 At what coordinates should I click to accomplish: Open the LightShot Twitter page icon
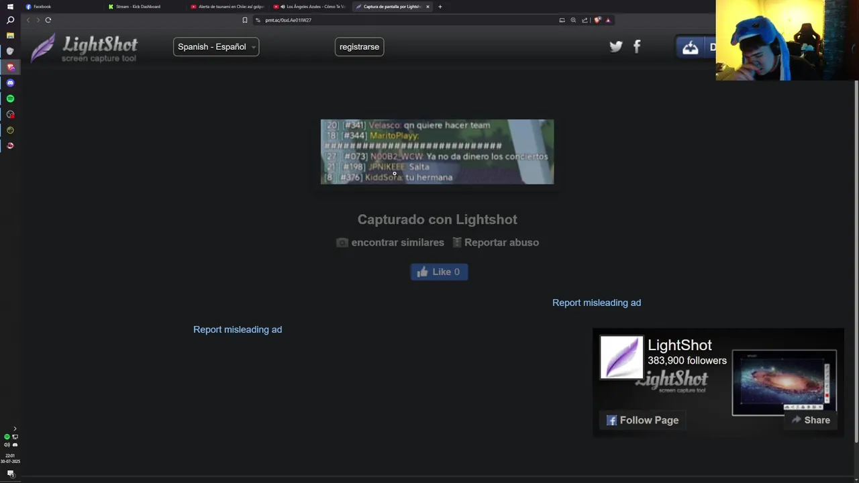click(x=615, y=46)
